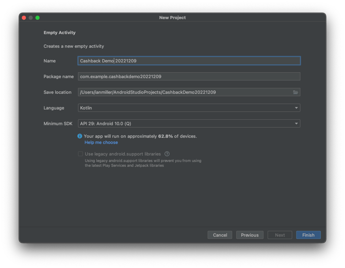Close the New Project window with red button
Viewport: 345px width, 268px height.
coord(24,18)
